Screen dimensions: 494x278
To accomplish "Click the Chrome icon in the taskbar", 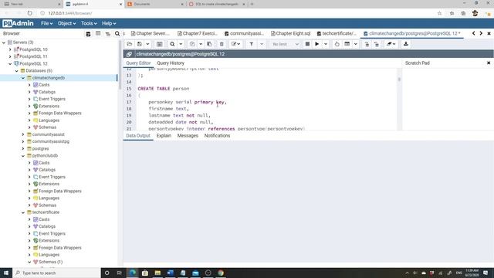I will point(221,273).
